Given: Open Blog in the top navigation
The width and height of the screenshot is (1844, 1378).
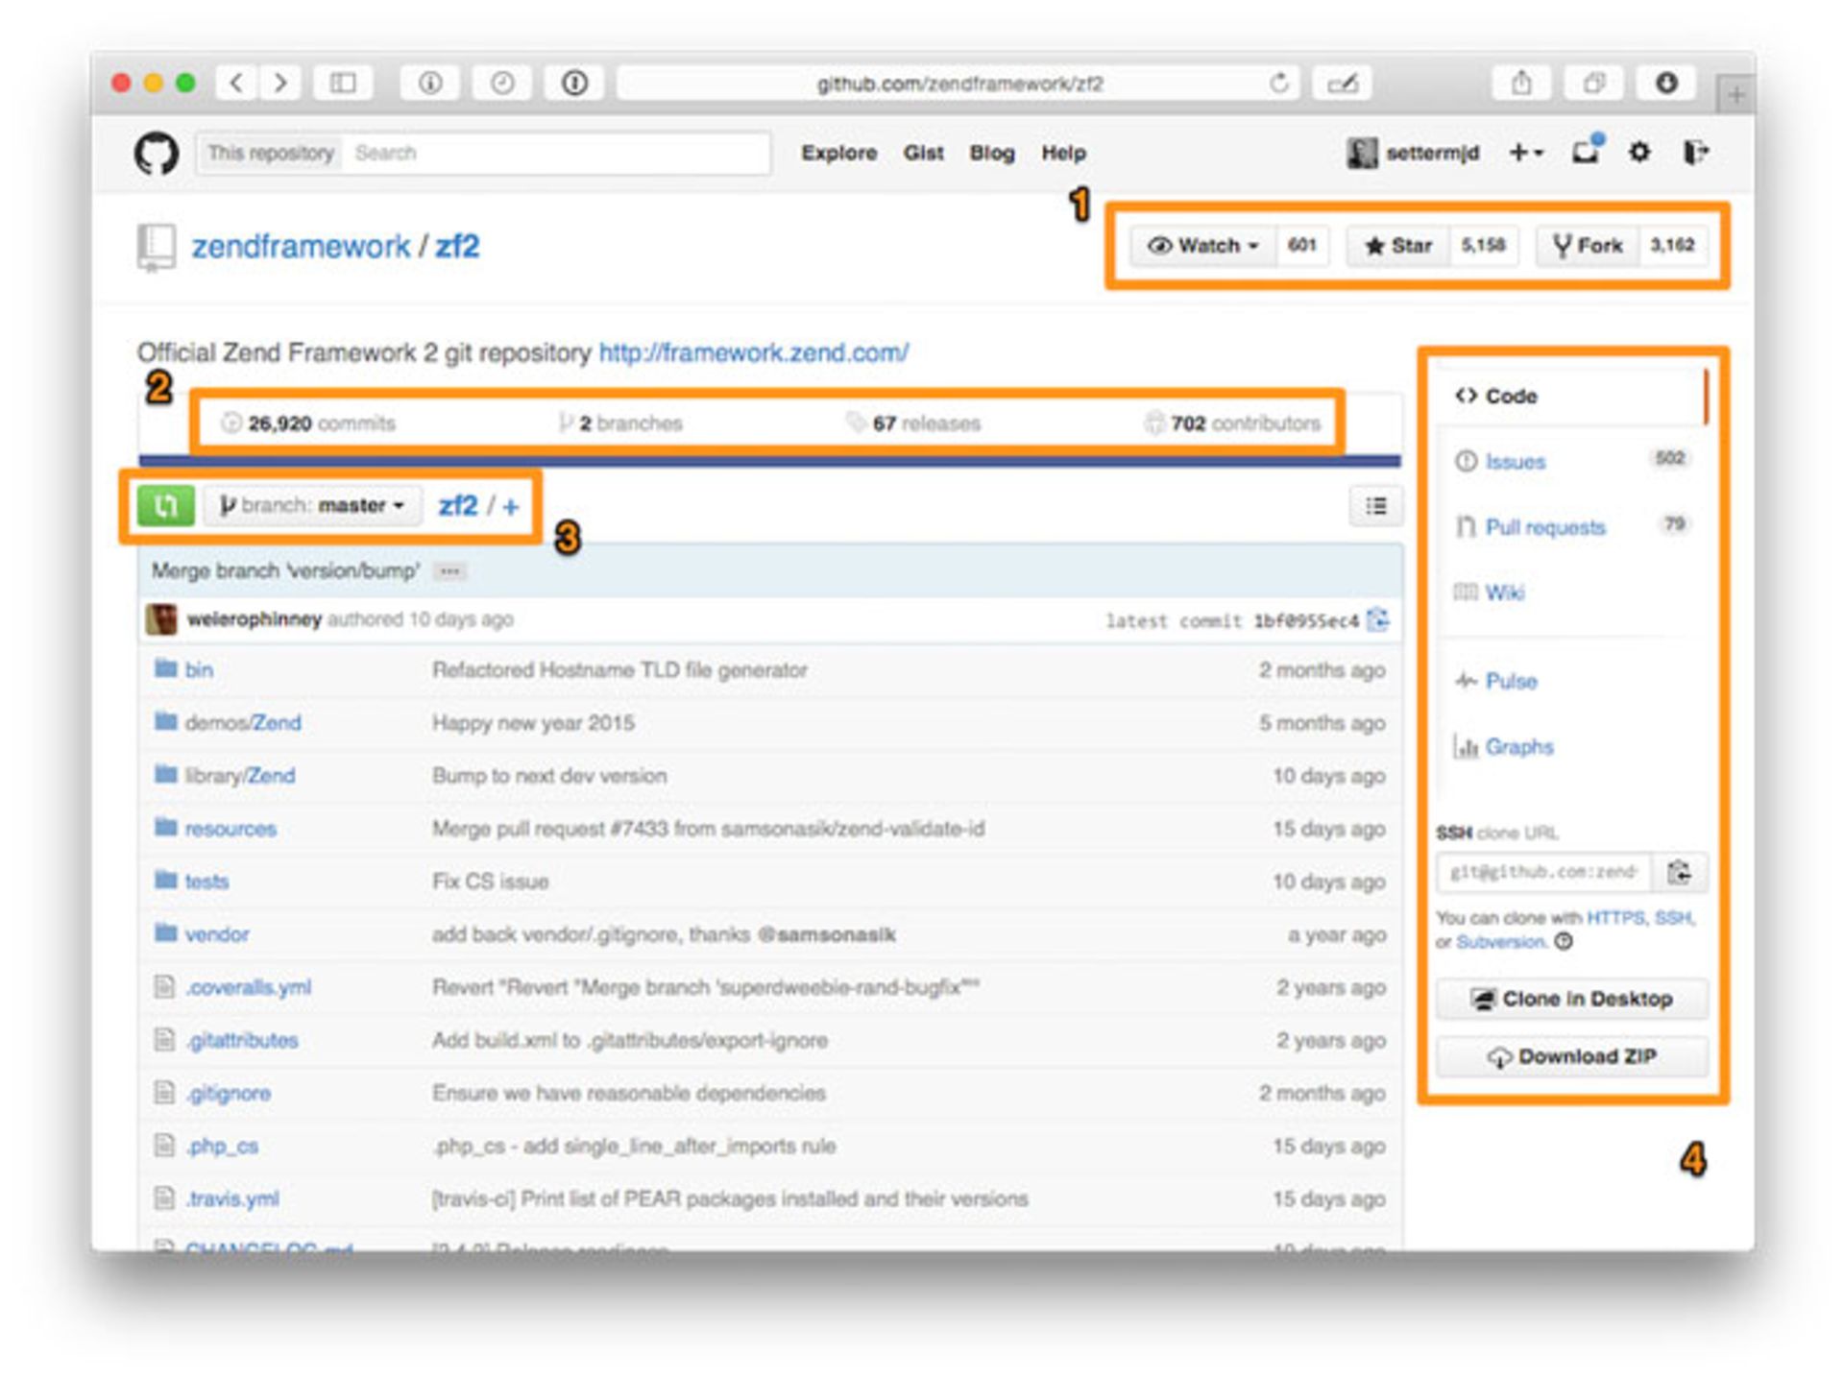Looking at the screenshot, I should click(x=992, y=153).
